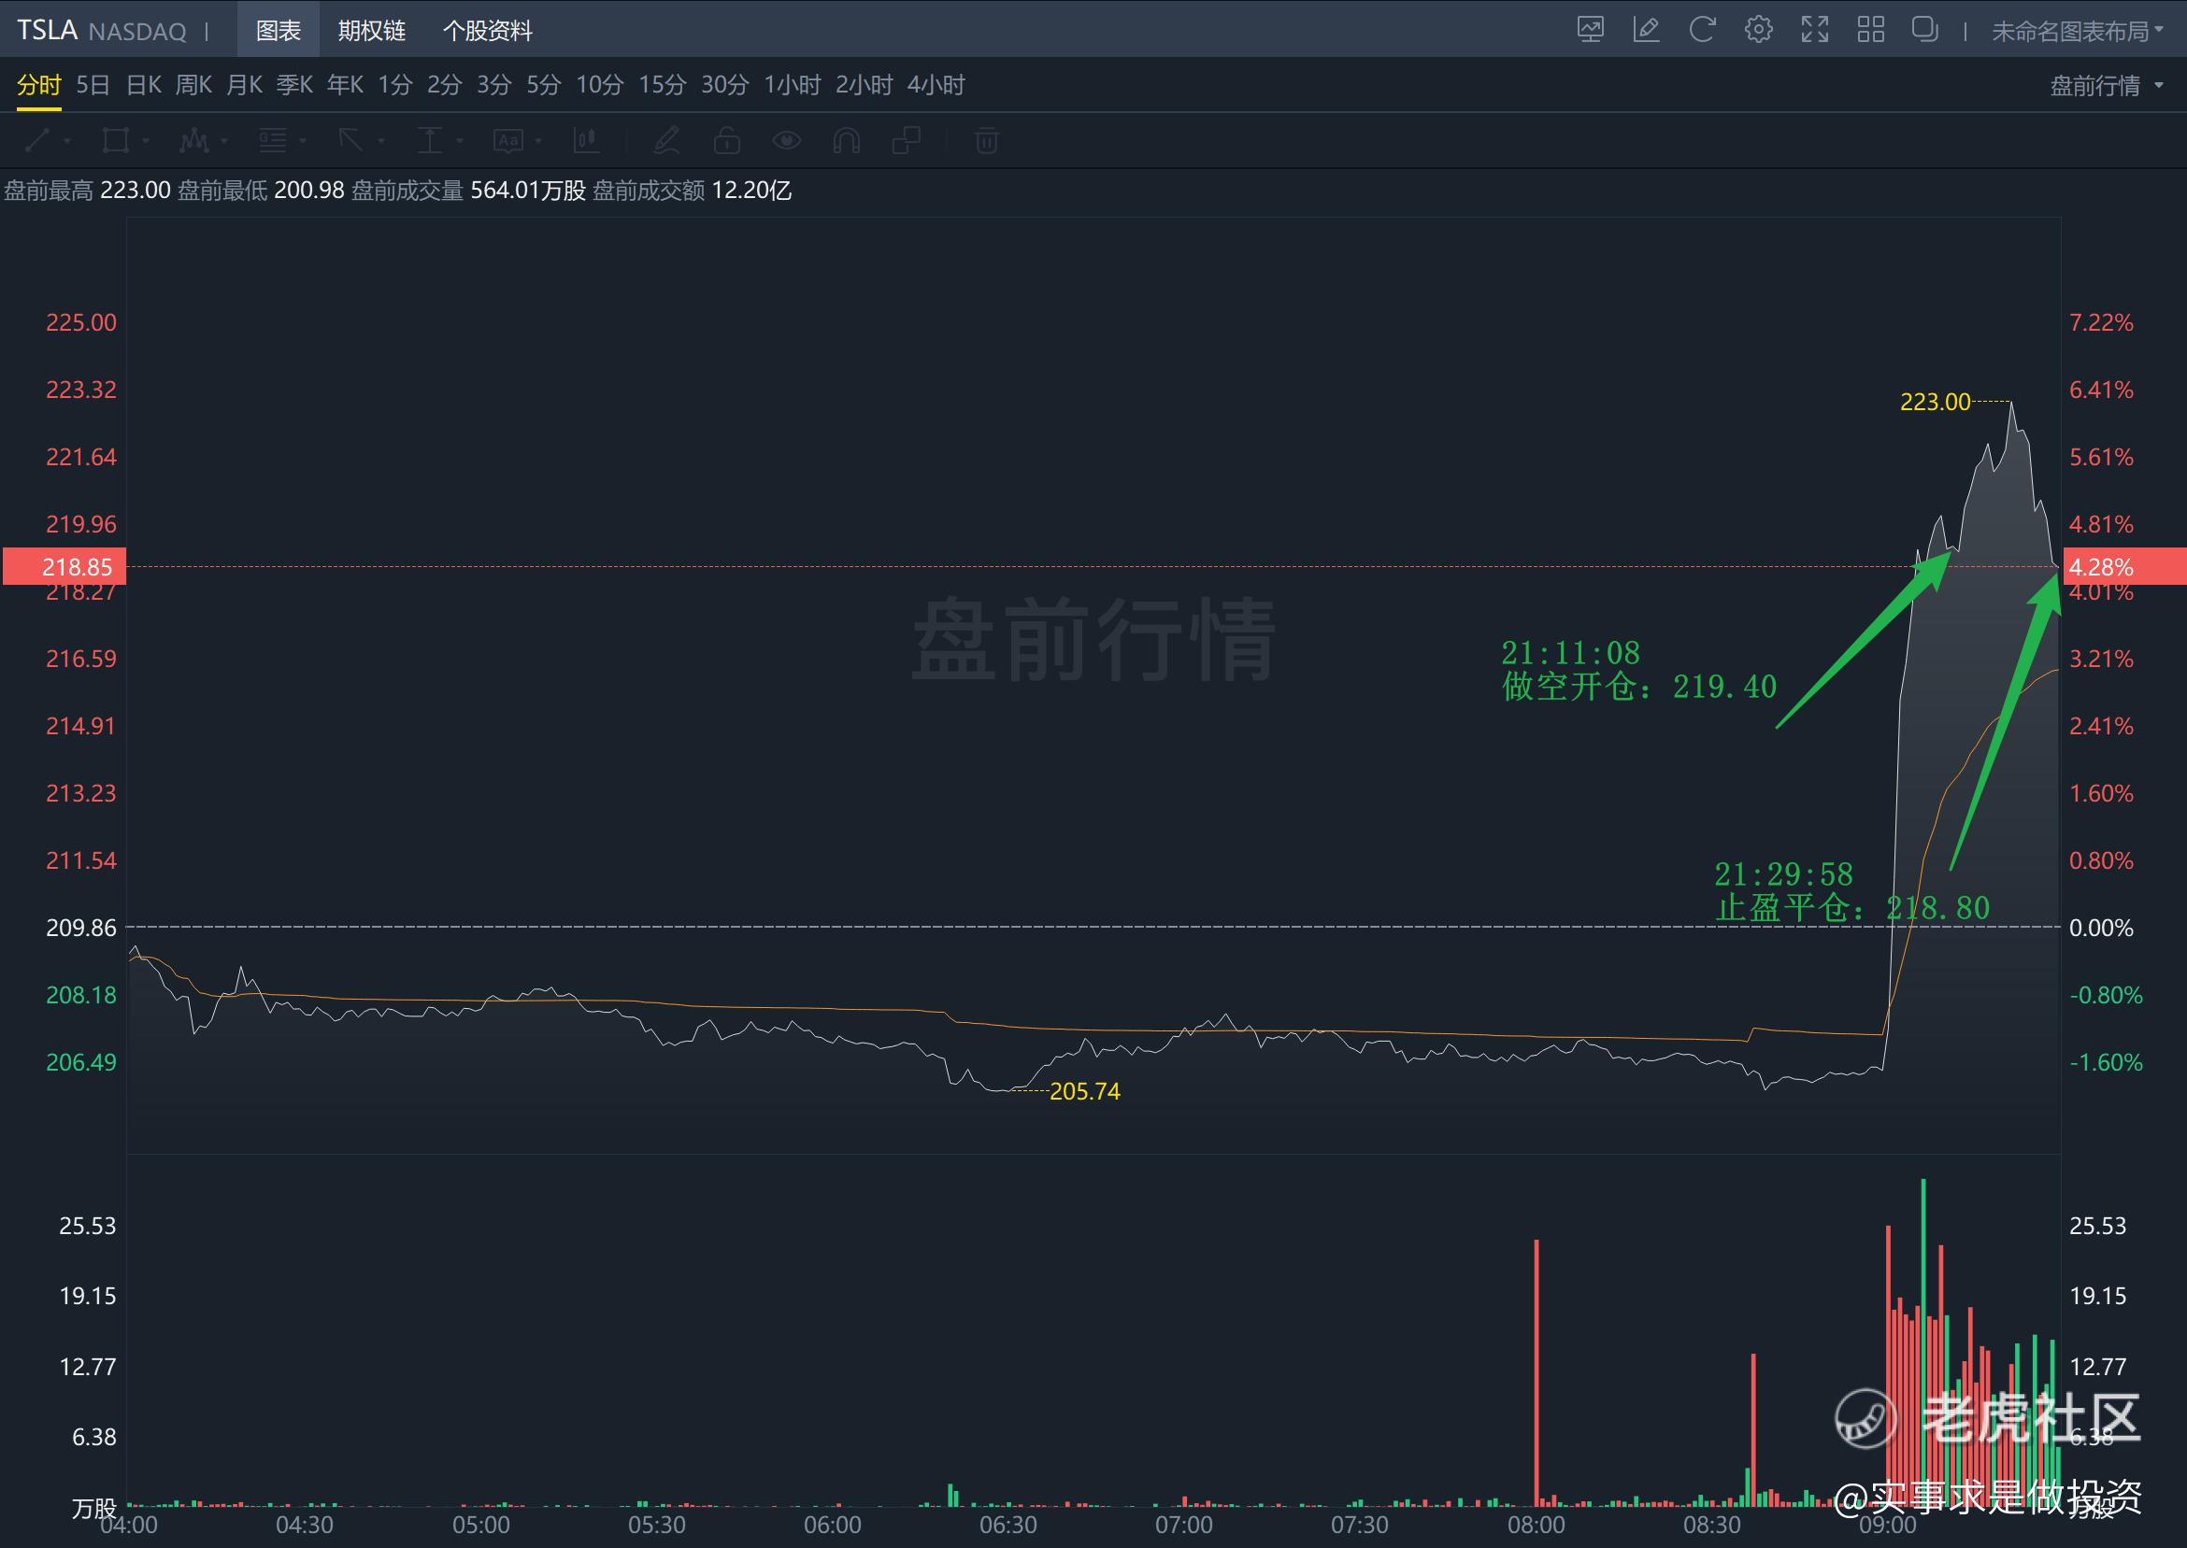
Task: Select the 周K timeframe
Action: tap(193, 85)
